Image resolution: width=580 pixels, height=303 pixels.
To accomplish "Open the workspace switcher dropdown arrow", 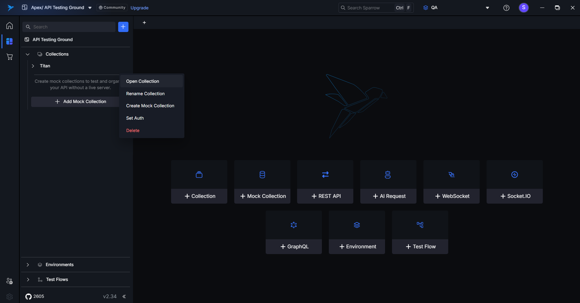I will (x=90, y=8).
